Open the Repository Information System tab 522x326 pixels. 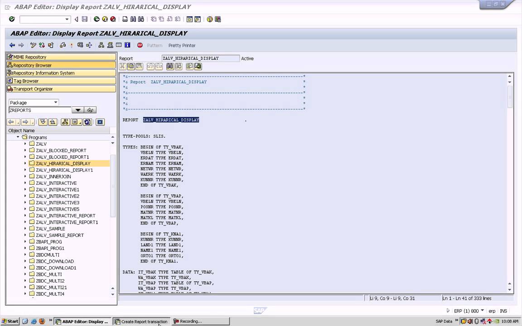pyautogui.click(x=61, y=73)
